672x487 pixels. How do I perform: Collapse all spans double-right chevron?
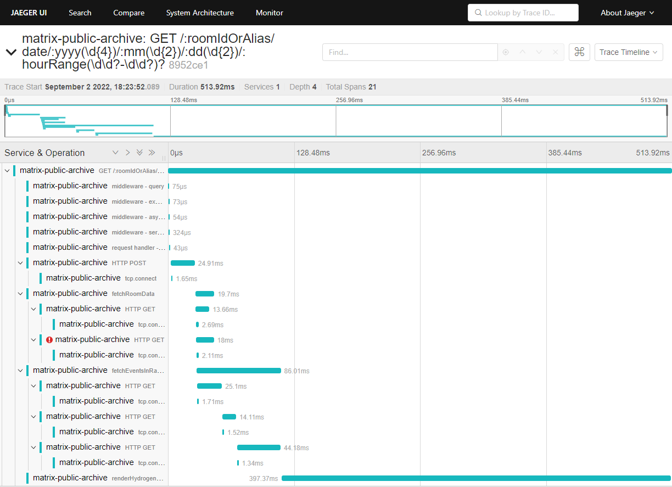coord(152,153)
